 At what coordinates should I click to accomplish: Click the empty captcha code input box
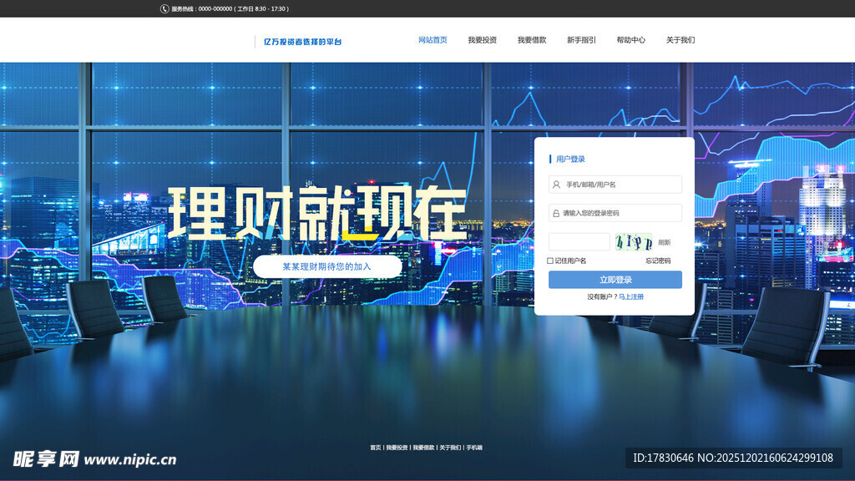[x=579, y=242]
